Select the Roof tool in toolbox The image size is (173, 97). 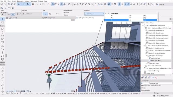point(2,42)
